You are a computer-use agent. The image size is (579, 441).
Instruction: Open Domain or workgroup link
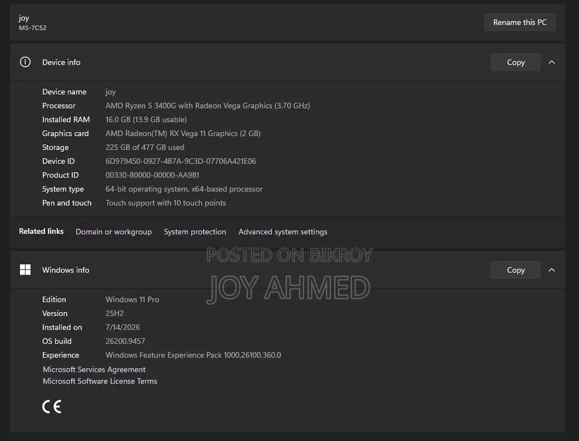click(x=113, y=232)
